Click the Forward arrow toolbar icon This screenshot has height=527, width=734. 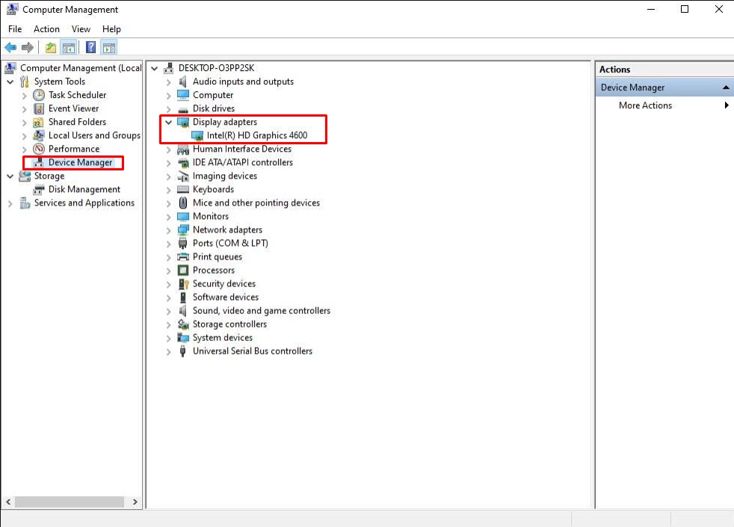[28, 47]
